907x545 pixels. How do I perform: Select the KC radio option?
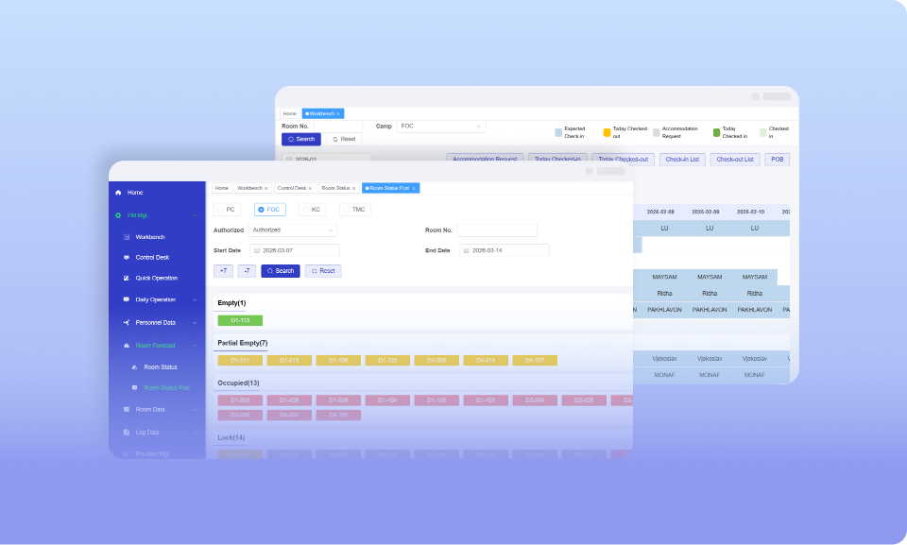tap(305, 210)
